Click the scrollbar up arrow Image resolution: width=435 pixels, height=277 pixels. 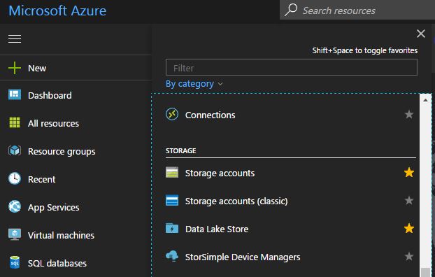point(425,100)
